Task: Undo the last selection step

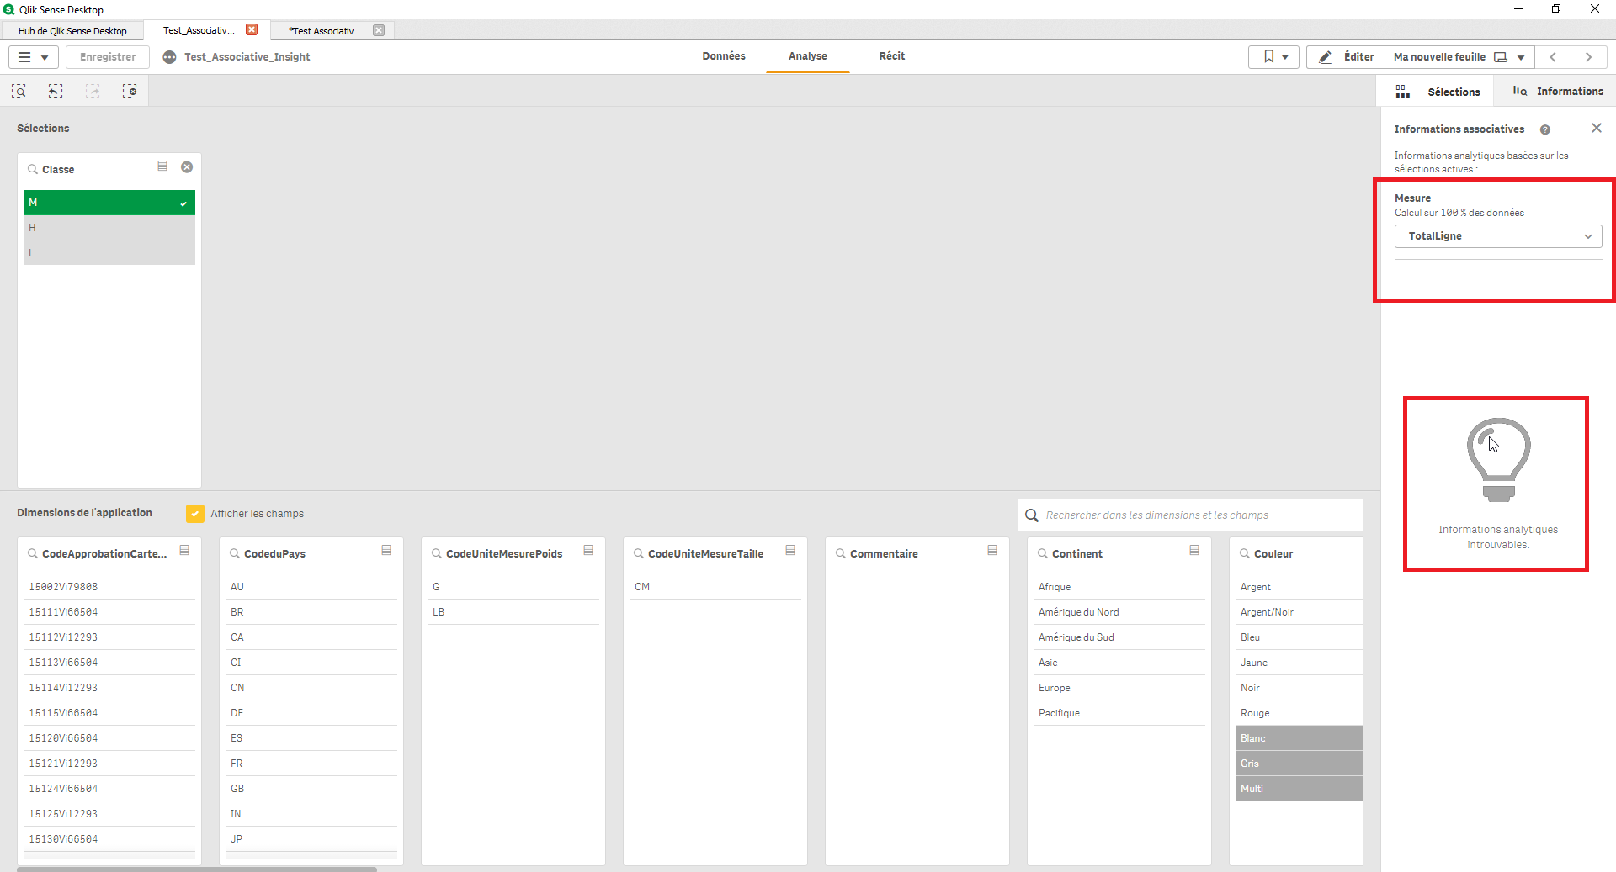Action: (x=56, y=91)
